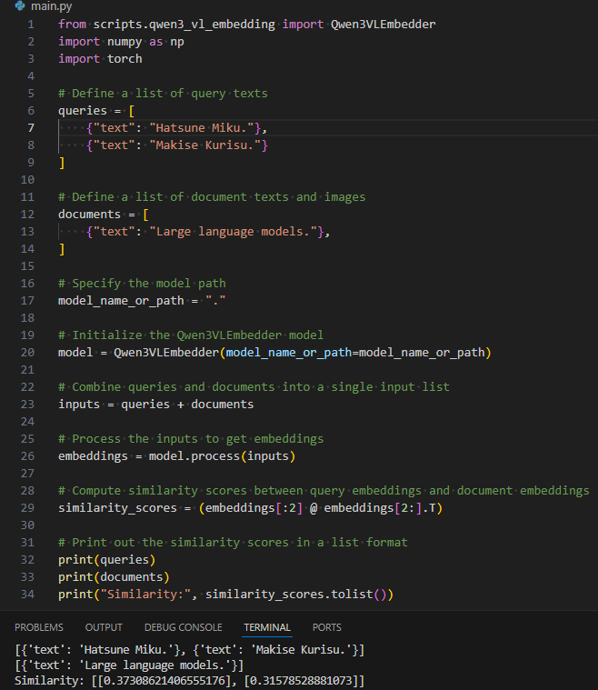Viewport: 598px width, 690px height.
Task: Click the closing bracket on line 14
Action: [x=62, y=249]
